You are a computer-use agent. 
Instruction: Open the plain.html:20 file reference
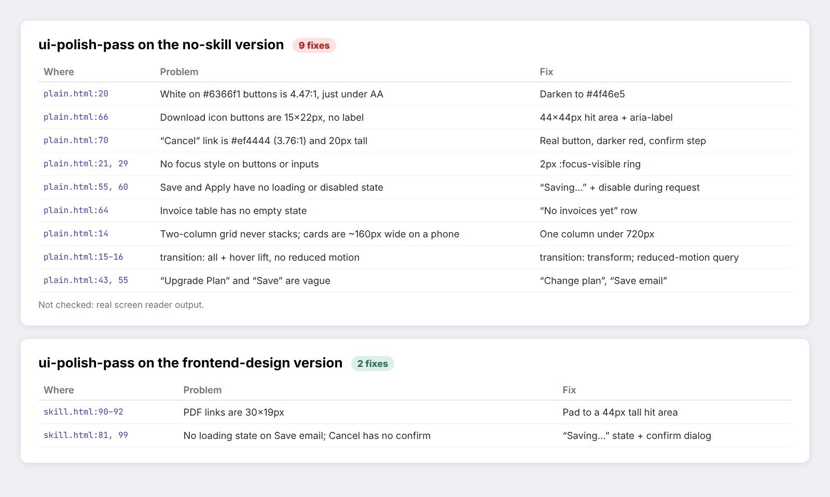click(76, 94)
